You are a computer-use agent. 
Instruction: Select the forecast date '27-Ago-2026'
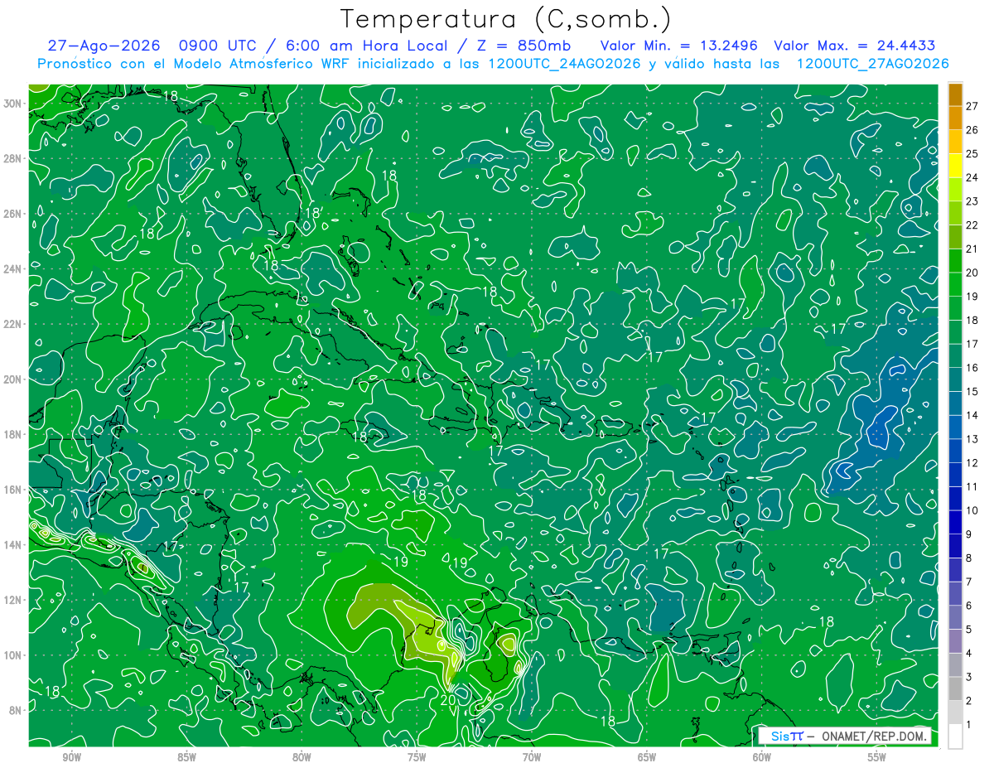tap(103, 46)
